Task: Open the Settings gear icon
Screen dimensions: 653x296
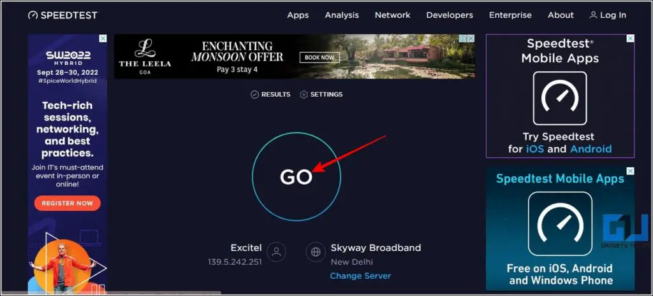Action: 304,94
